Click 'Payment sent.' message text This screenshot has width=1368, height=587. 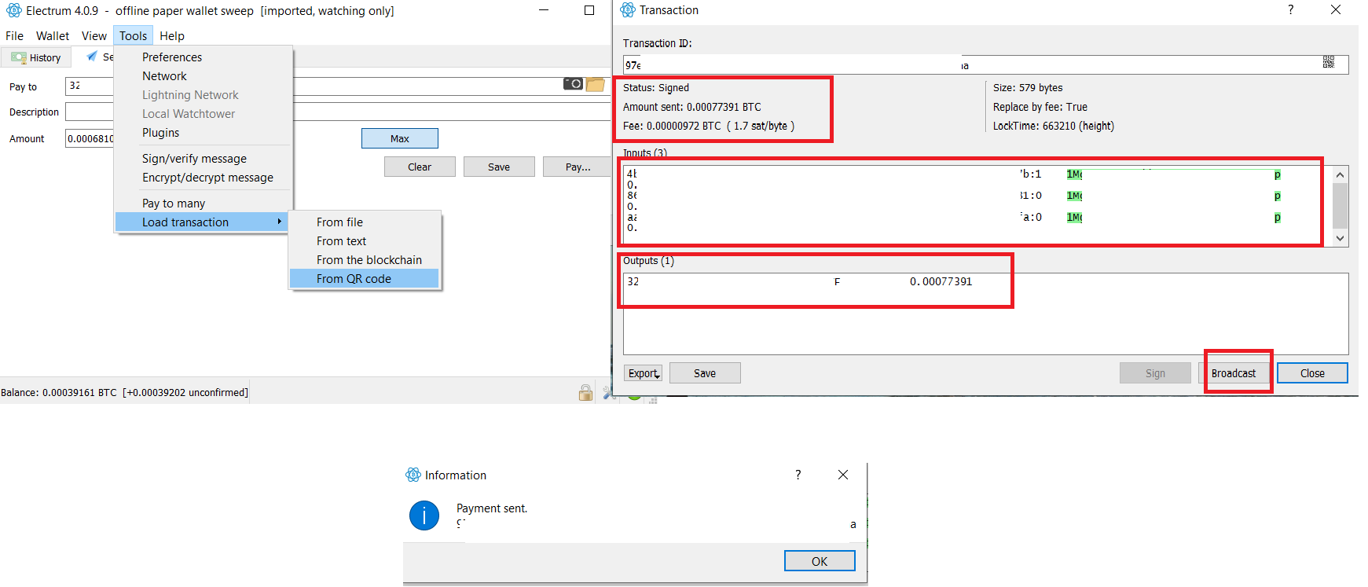492,508
